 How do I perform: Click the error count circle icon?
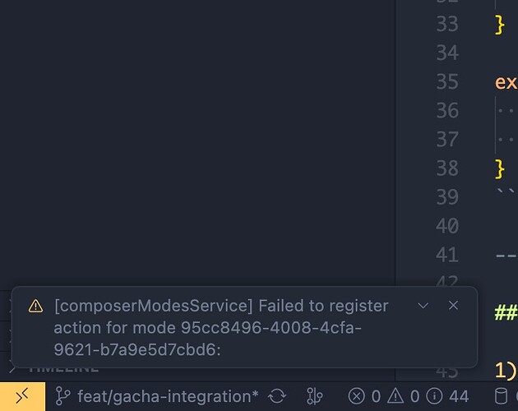click(x=356, y=396)
